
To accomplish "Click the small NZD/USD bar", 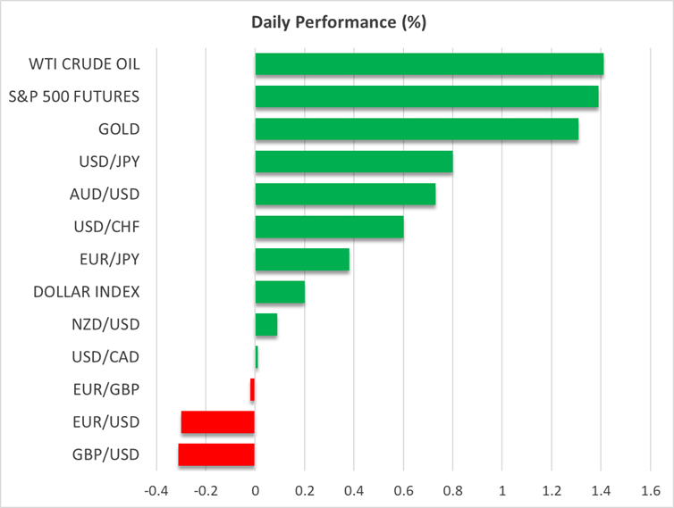I will [266, 325].
